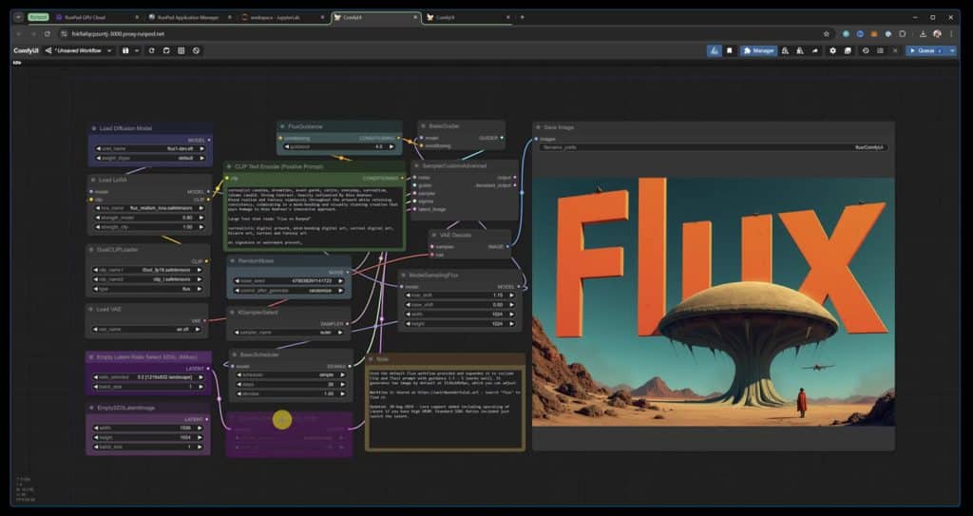Switch to the inactive second ComfyUI tab

pos(468,17)
